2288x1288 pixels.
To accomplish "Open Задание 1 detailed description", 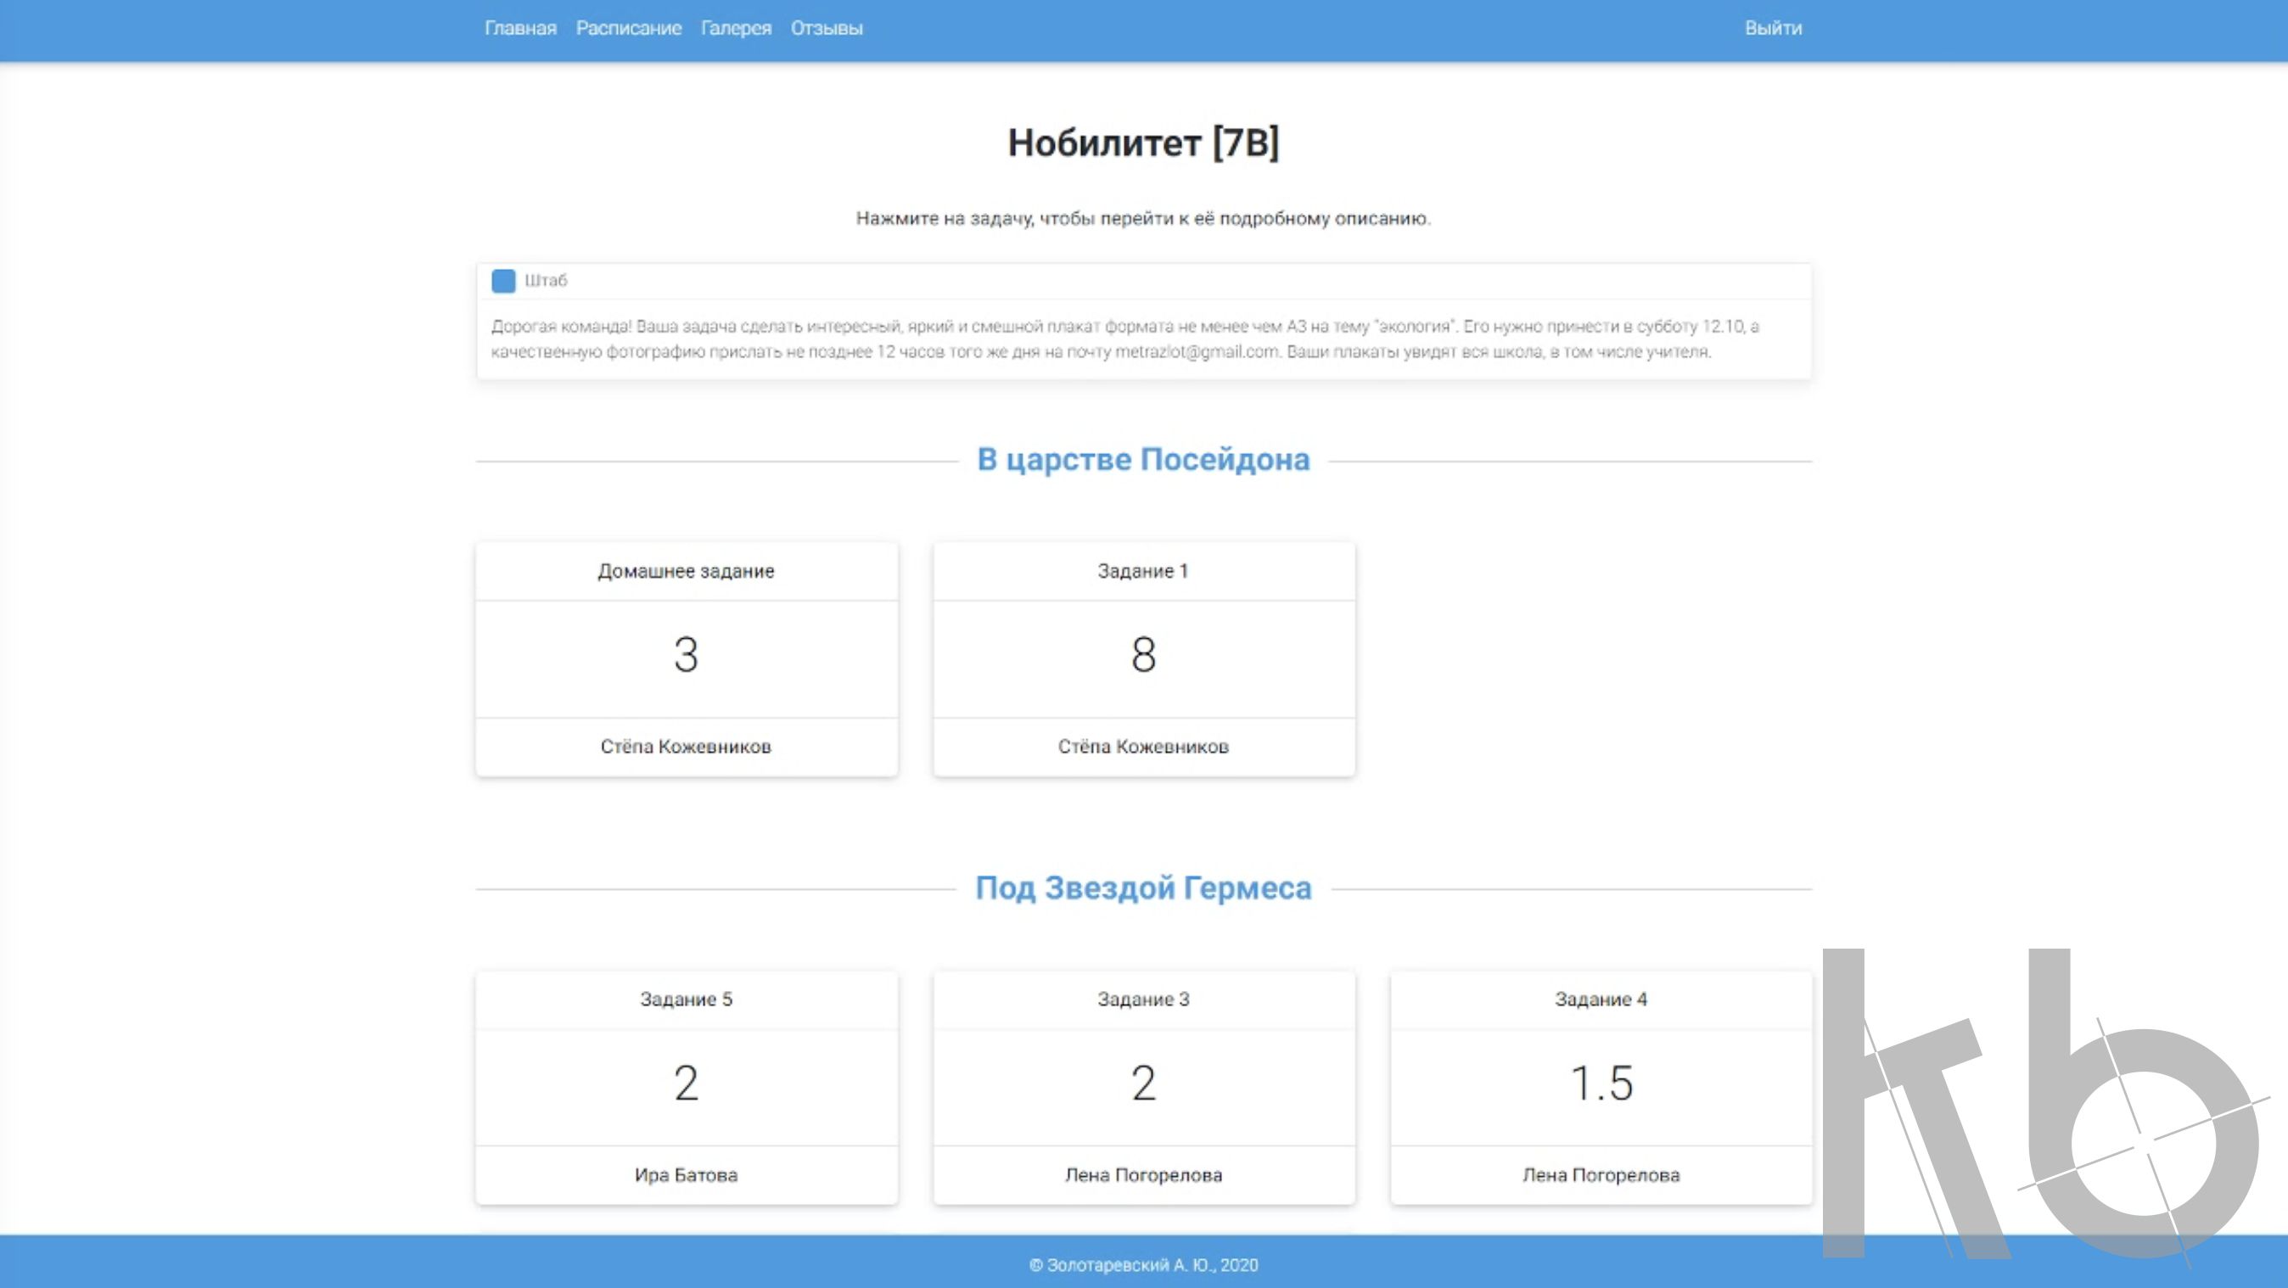I will click(1143, 571).
